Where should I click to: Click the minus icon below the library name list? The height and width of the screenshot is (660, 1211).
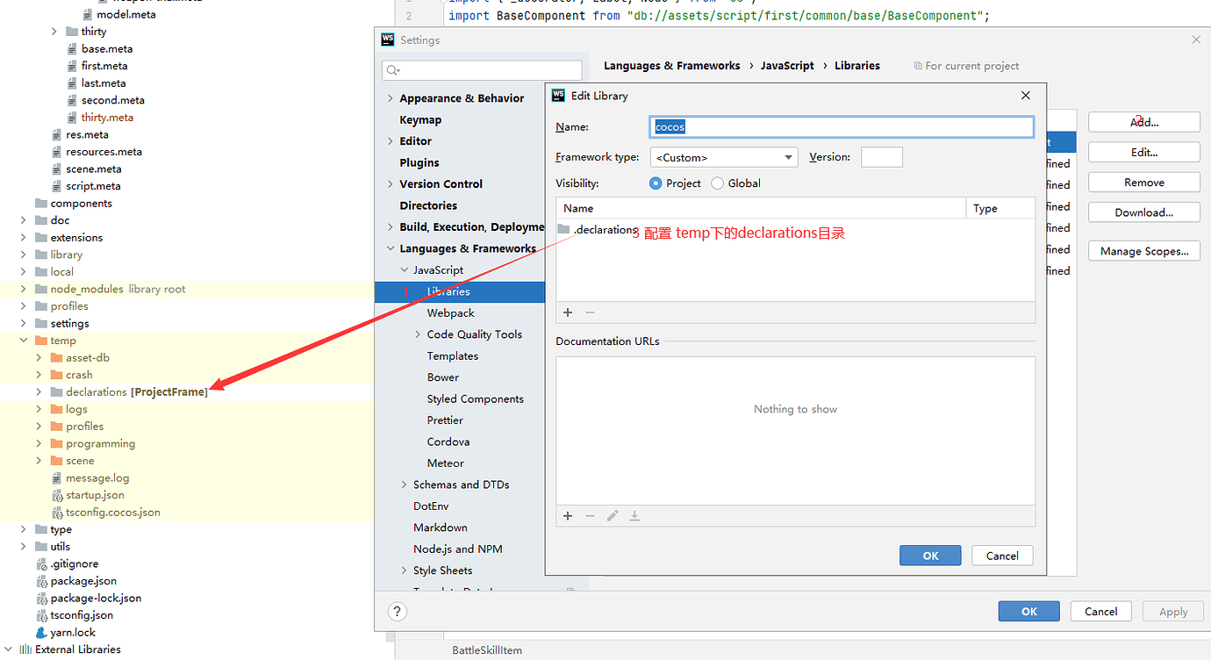point(588,312)
